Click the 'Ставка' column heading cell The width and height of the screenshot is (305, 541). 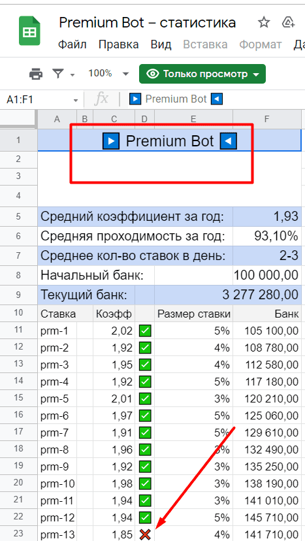point(65,313)
